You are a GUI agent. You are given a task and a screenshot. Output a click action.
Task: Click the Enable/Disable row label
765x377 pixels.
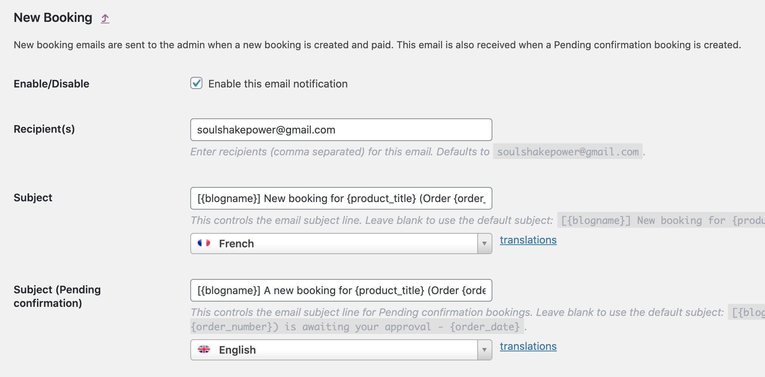click(51, 84)
